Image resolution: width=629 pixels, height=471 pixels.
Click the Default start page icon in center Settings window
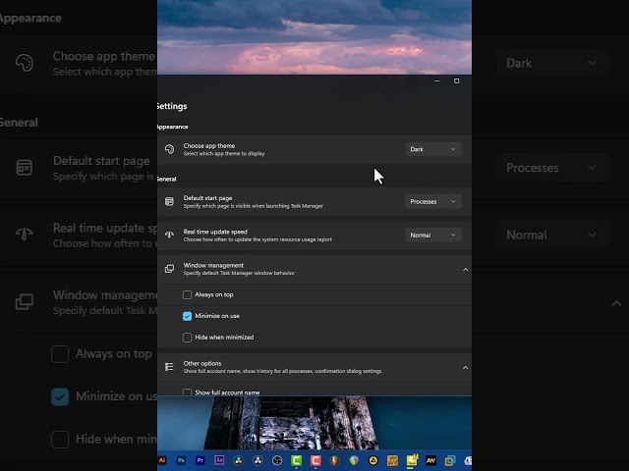169,201
